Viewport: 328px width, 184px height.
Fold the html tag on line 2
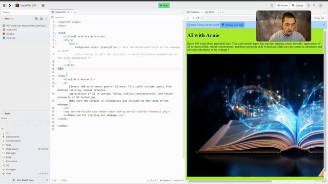pos(56,26)
